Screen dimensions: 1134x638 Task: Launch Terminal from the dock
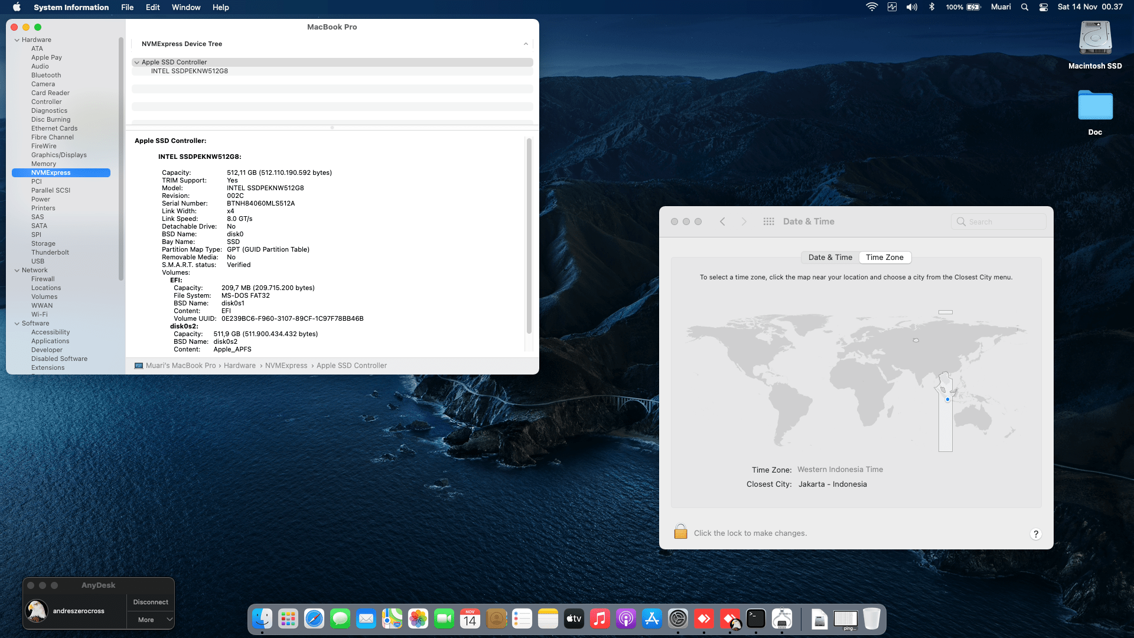click(x=755, y=619)
